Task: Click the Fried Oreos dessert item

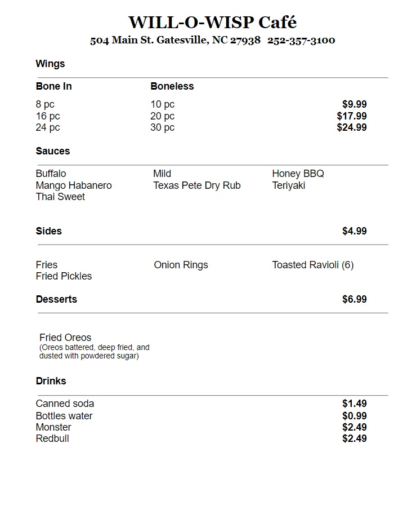Action: [x=65, y=338]
